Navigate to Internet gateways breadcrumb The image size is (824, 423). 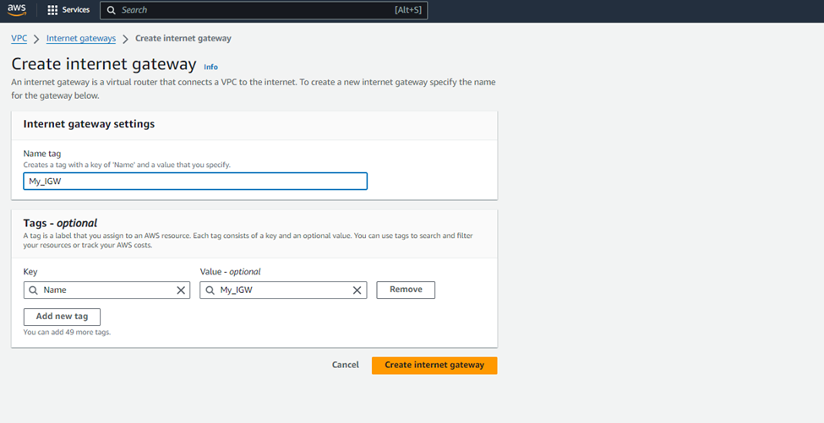point(81,38)
